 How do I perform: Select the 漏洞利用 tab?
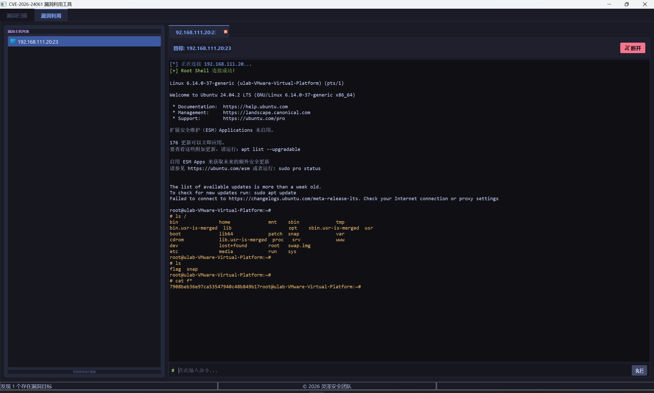click(51, 16)
